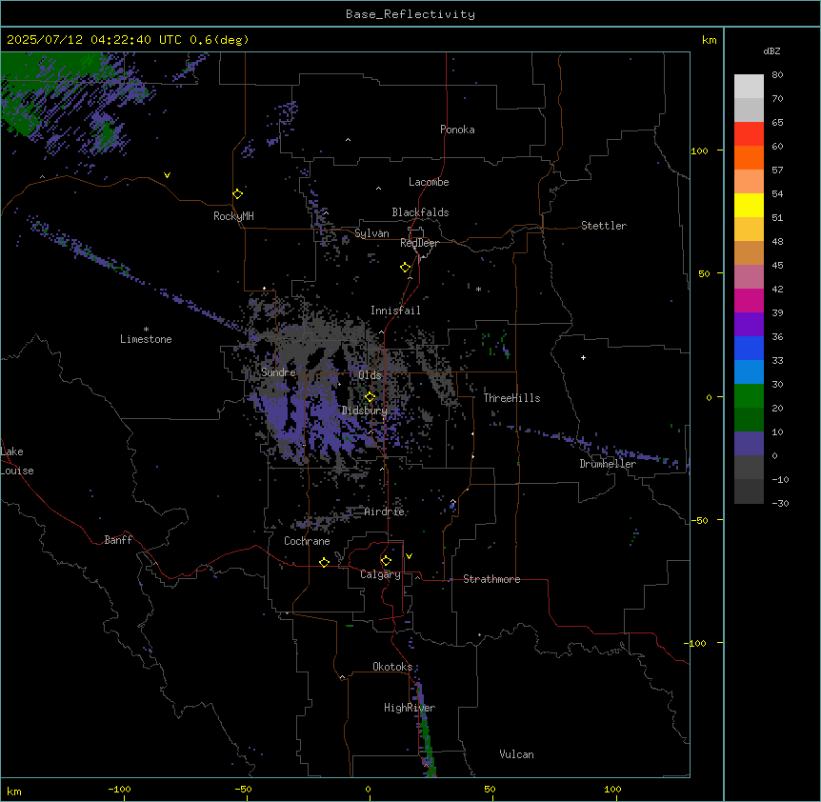Click the Base_Reflectivity title

point(410,14)
